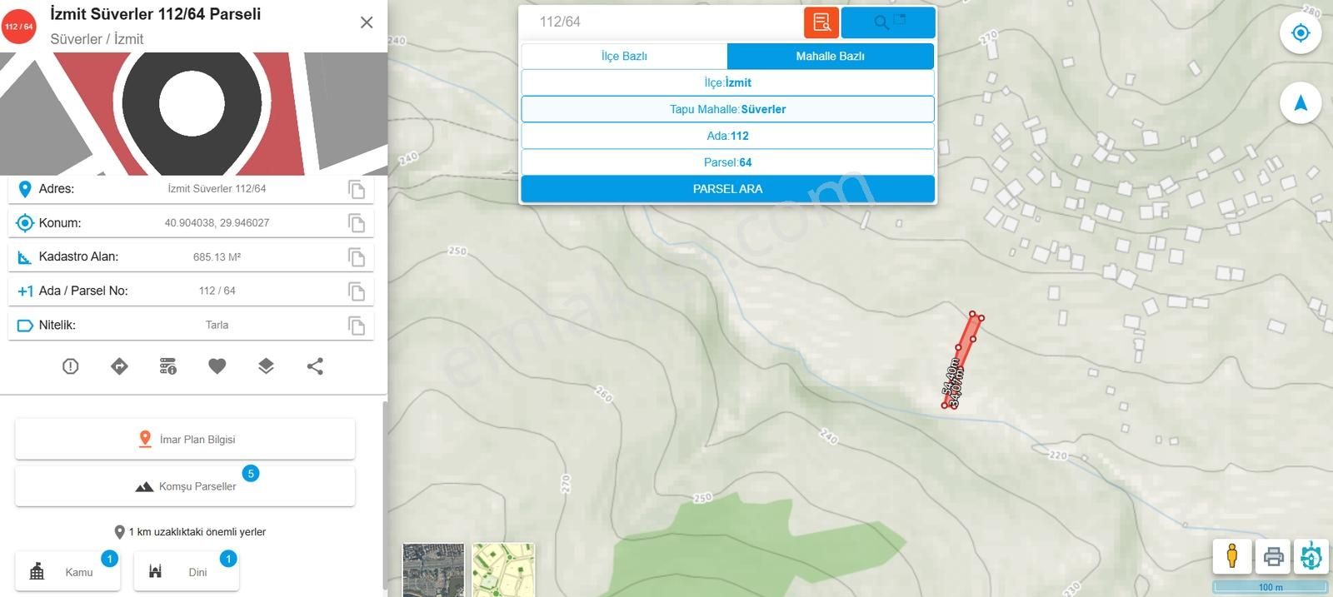Viewport: 1333px width, 597px height.
Task: Share the parcel using share icon
Action: tap(315, 366)
